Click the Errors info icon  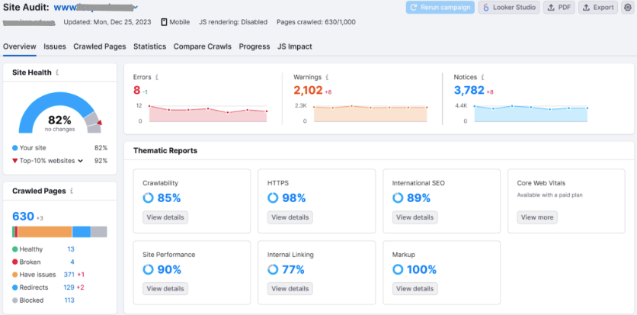point(157,77)
